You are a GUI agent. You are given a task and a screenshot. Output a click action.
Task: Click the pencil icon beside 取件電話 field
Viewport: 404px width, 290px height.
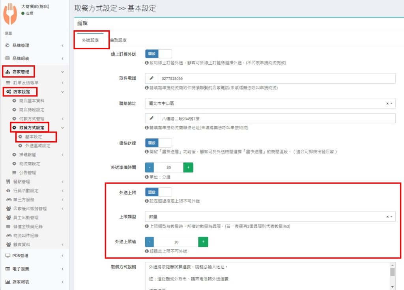(x=151, y=79)
